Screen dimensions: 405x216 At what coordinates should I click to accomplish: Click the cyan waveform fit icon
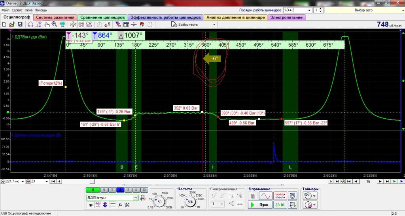click(x=62, y=25)
